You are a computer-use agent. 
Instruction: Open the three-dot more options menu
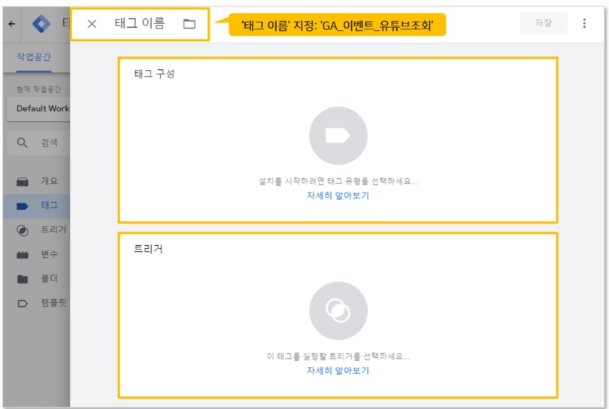584,23
